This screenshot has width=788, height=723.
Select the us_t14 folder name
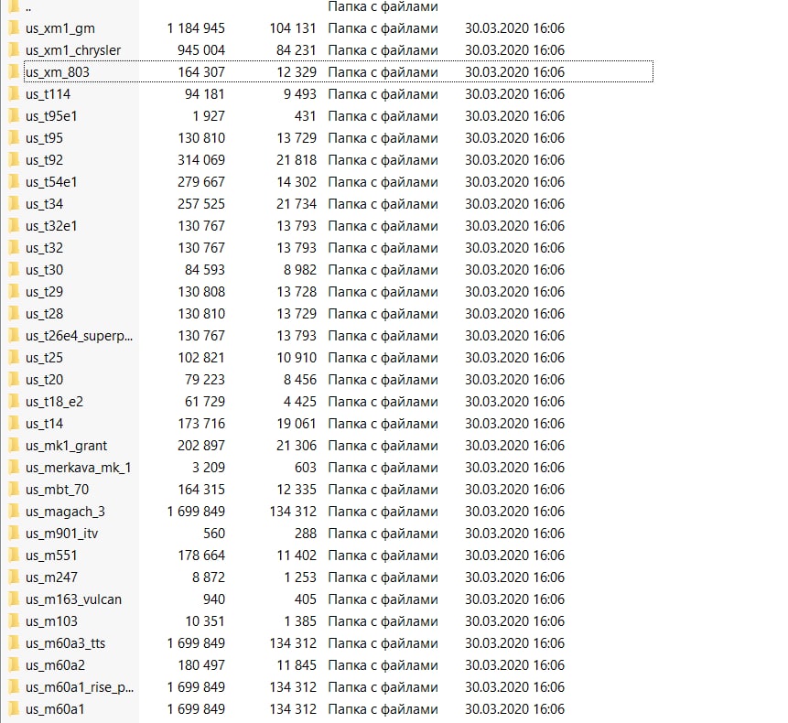tap(44, 424)
